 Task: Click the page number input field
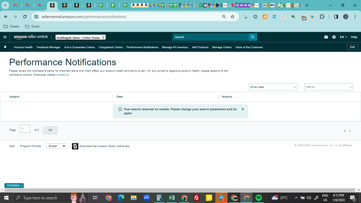25,129
